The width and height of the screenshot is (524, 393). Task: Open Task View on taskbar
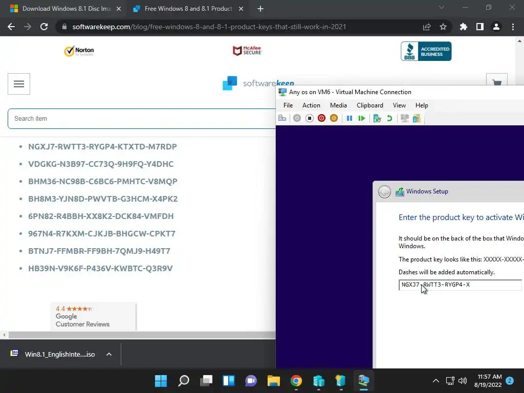(206, 381)
